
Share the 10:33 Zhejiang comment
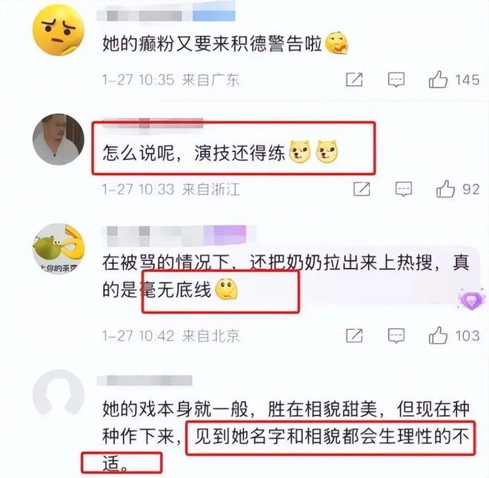pyautogui.click(x=362, y=189)
